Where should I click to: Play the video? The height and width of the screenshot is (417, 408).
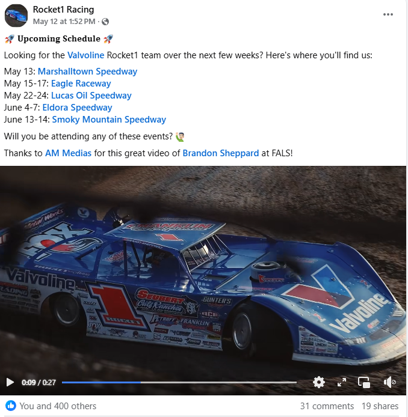coord(10,382)
